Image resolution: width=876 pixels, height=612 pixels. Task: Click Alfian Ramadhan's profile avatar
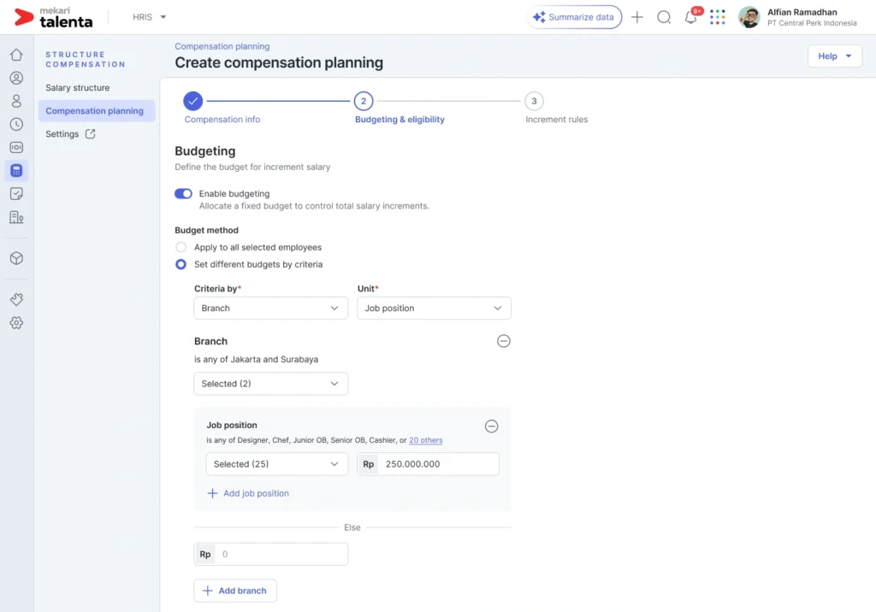coord(749,17)
